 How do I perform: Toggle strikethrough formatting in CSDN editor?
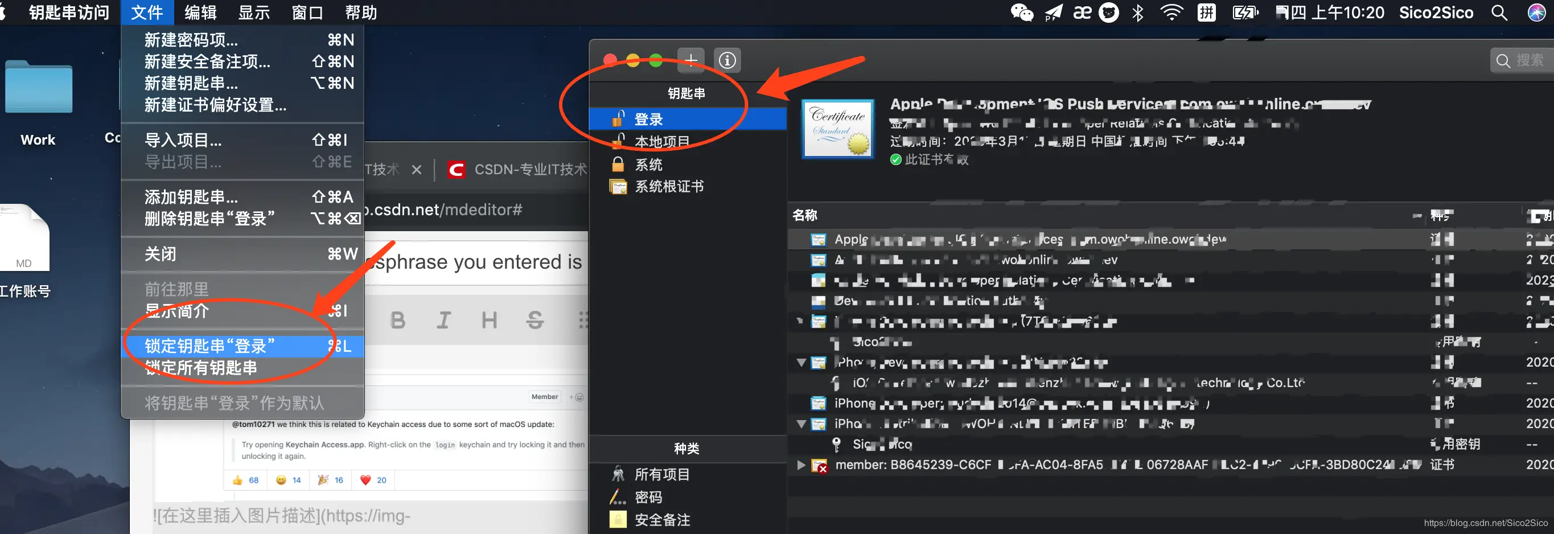(x=535, y=320)
